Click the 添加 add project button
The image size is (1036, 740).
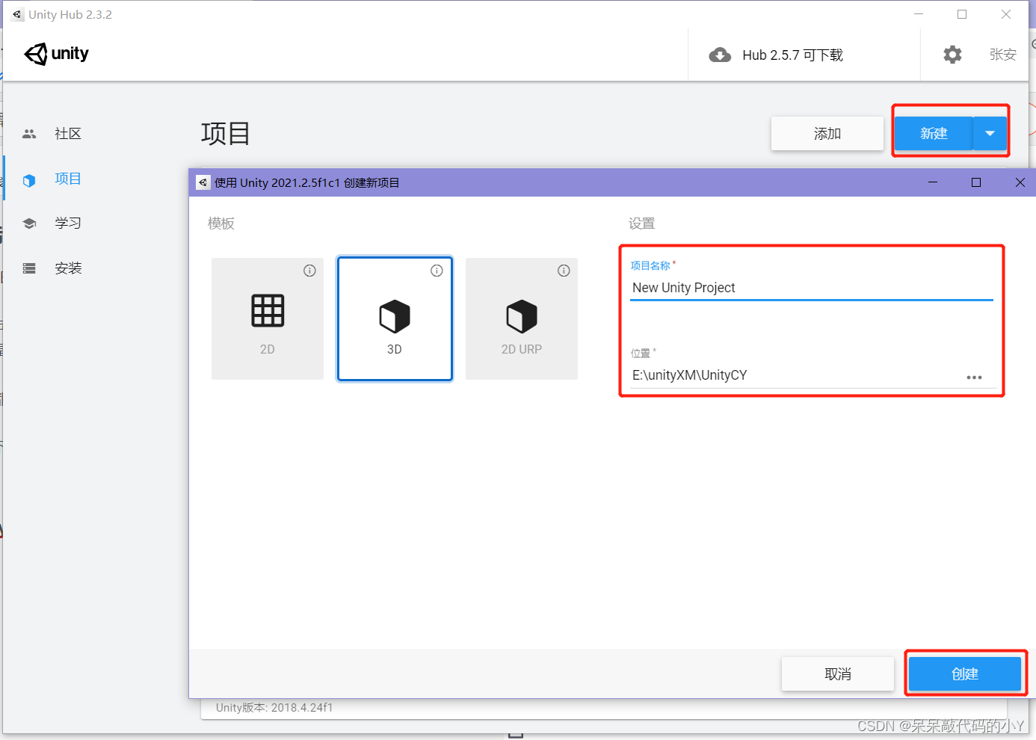point(827,134)
